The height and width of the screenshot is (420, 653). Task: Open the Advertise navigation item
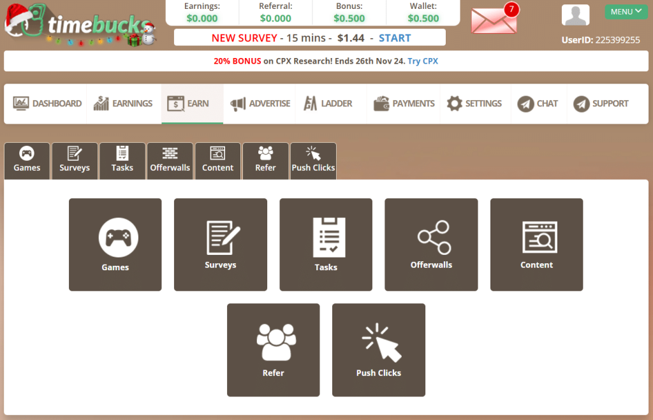(260, 103)
